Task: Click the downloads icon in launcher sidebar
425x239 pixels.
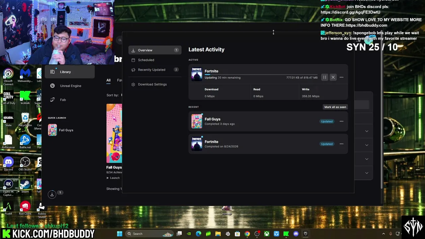Action: (52, 195)
